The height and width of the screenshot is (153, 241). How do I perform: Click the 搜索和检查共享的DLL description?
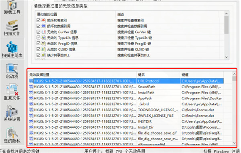coord(133,55)
